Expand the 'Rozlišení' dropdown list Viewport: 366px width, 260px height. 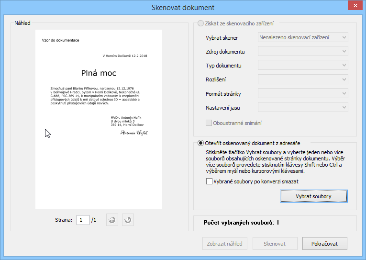[302, 79]
